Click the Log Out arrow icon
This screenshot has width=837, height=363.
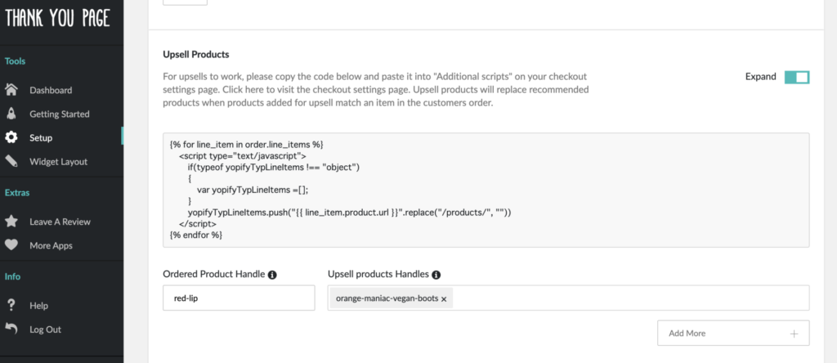point(11,329)
